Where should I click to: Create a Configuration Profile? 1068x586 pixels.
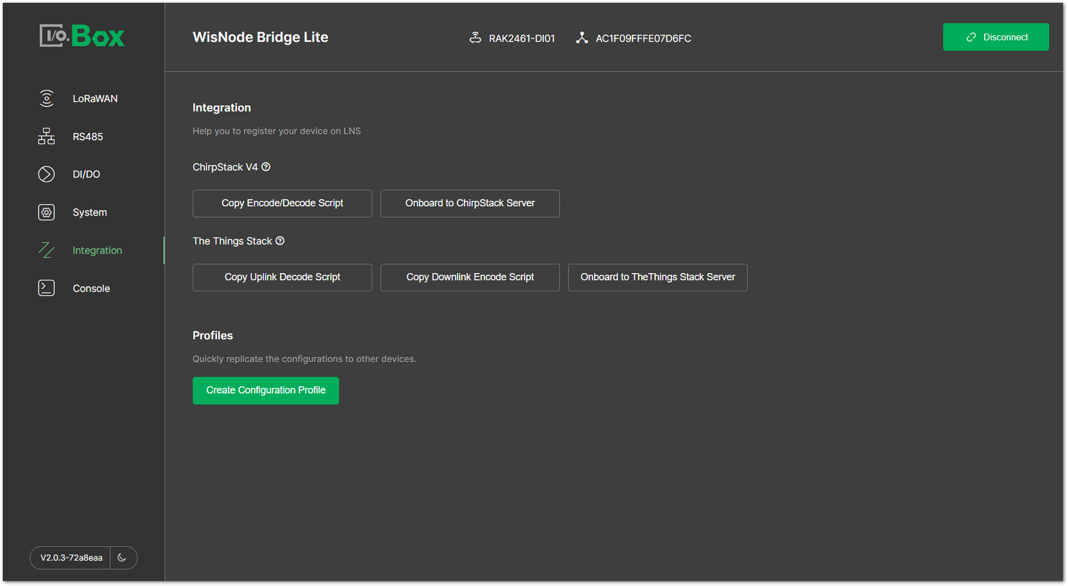pos(266,390)
